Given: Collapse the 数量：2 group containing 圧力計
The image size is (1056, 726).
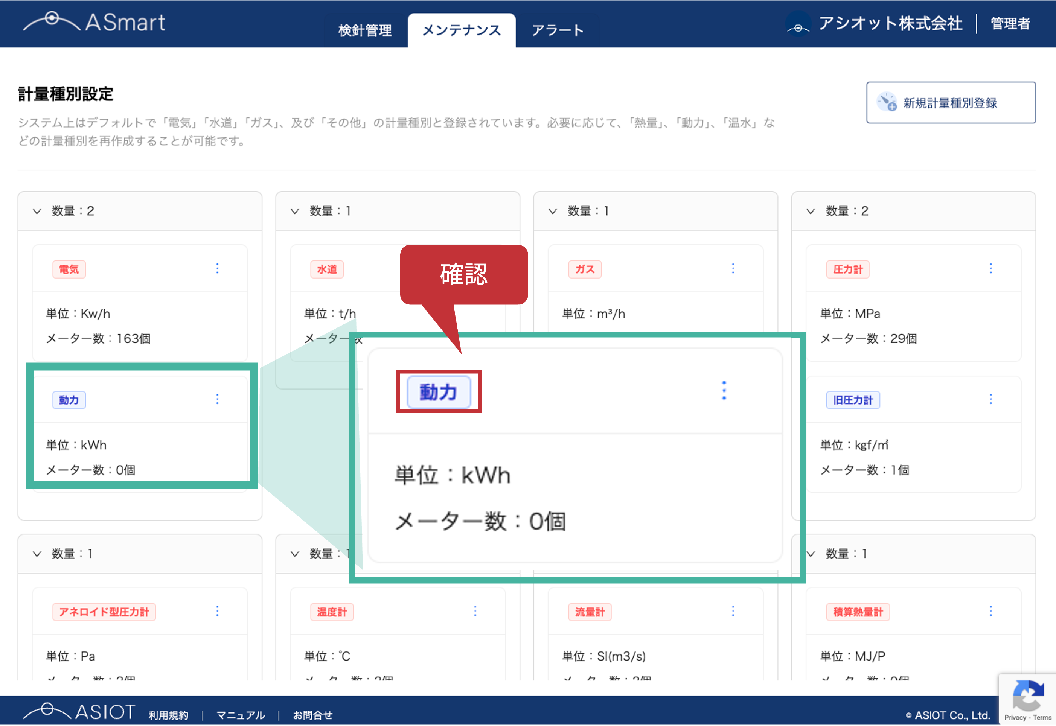Looking at the screenshot, I should (811, 212).
